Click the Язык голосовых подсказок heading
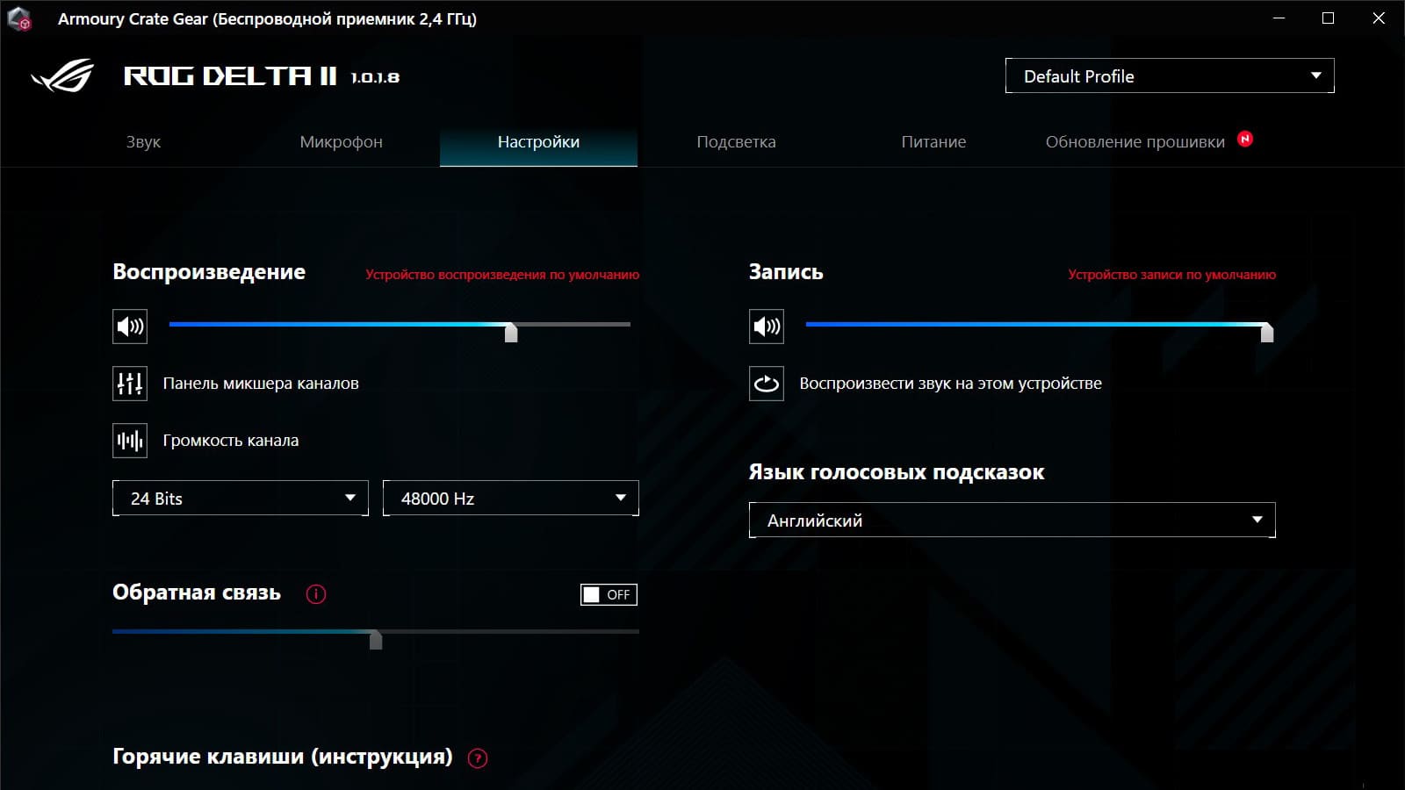The height and width of the screenshot is (790, 1405). [897, 472]
